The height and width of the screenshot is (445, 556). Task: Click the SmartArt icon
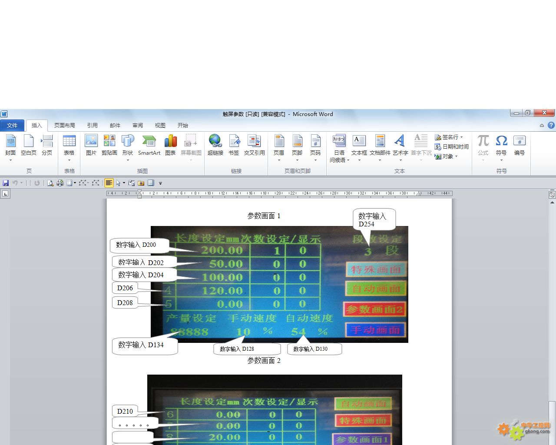pyautogui.click(x=149, y=145)
